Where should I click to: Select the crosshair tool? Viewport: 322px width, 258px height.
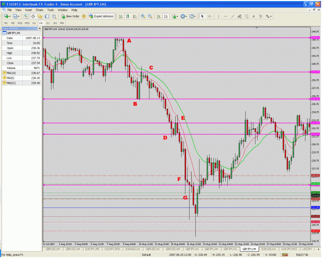pos(210,16)
